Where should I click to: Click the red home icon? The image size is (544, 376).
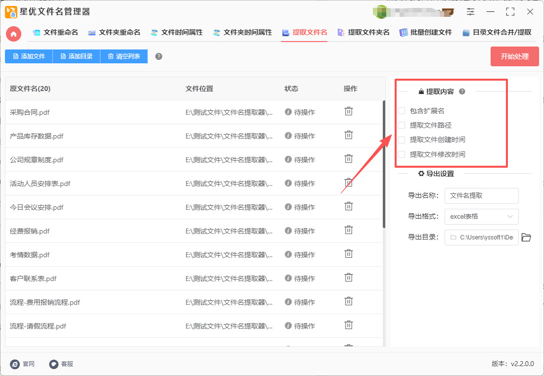[x=14, y=33]
